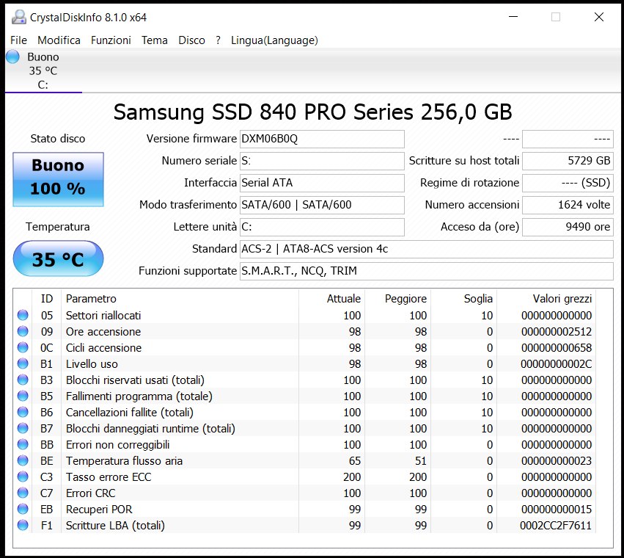
Task: Click the Scritture su host totali value 5729 GB
Action: point(568,161)
